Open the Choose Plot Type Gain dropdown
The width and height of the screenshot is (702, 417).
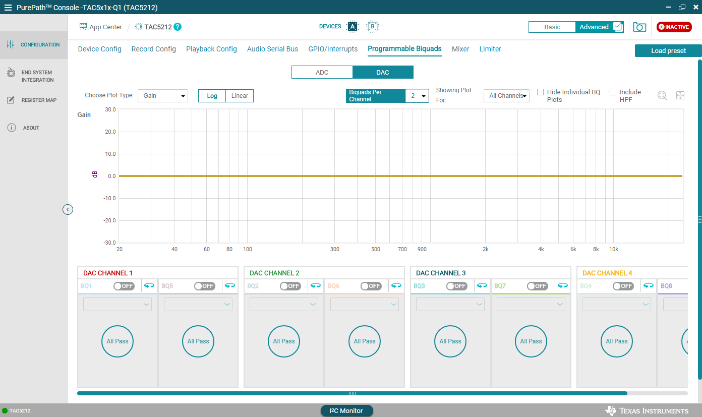point(162,96)
